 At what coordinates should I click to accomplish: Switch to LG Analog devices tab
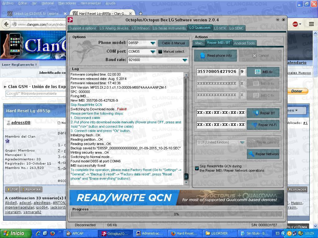pos(114,28)
